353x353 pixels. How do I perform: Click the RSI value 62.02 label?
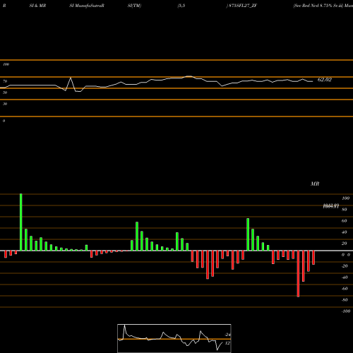pyautogui.click(x=325, y=80)
